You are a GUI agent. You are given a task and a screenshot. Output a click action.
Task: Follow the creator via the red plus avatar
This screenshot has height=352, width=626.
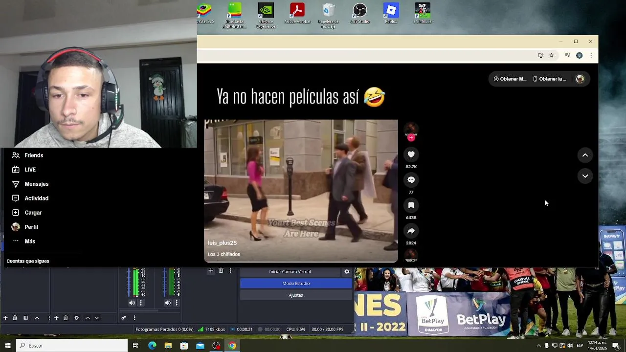click(x=411, y=138)
